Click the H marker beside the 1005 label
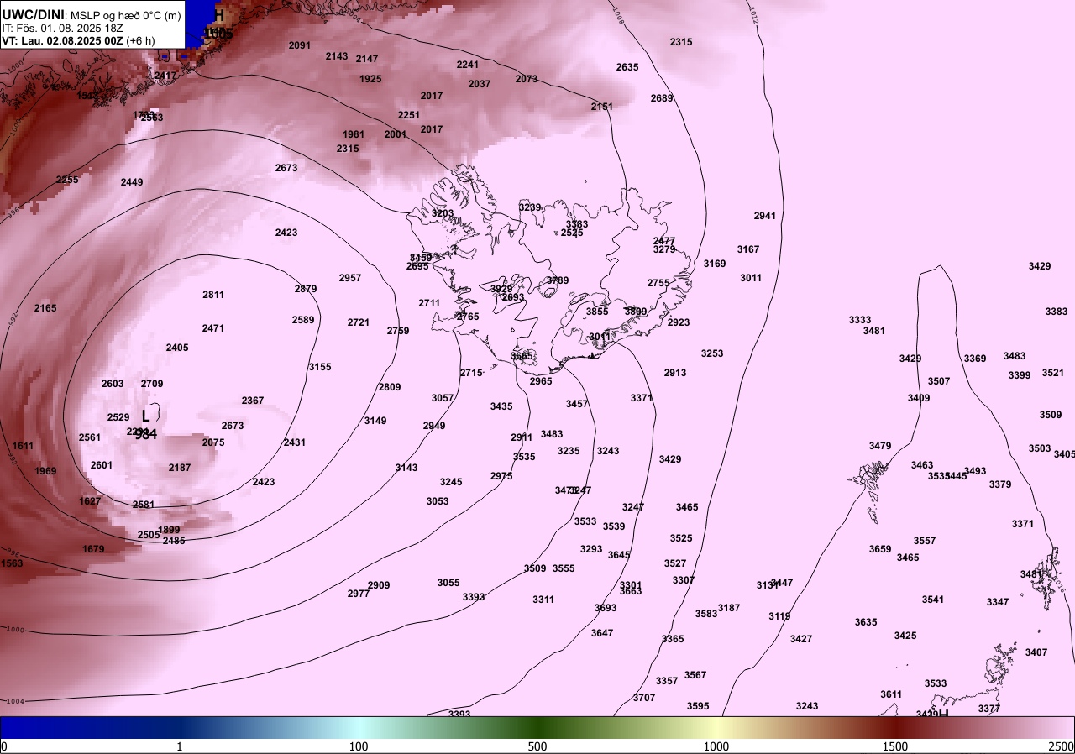 point(219,15)
